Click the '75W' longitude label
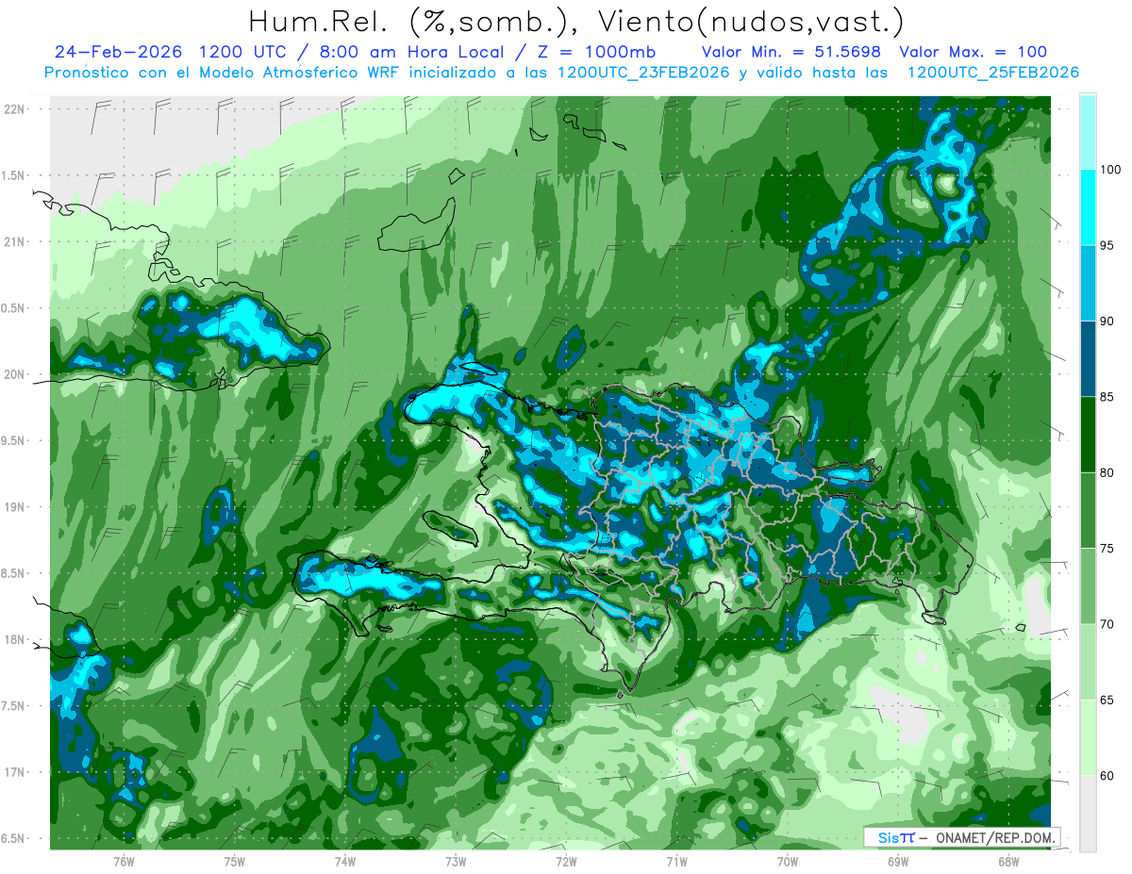The height and width of the screenshot is (874, 1132). [235, 862]
